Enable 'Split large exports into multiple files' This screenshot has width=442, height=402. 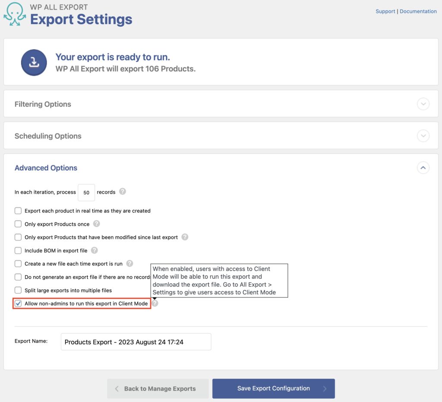tap(18, 290)
